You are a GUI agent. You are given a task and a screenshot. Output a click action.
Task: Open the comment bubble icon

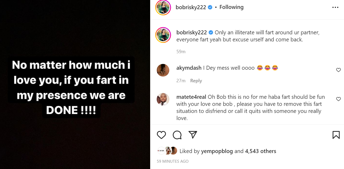point(177,135)
